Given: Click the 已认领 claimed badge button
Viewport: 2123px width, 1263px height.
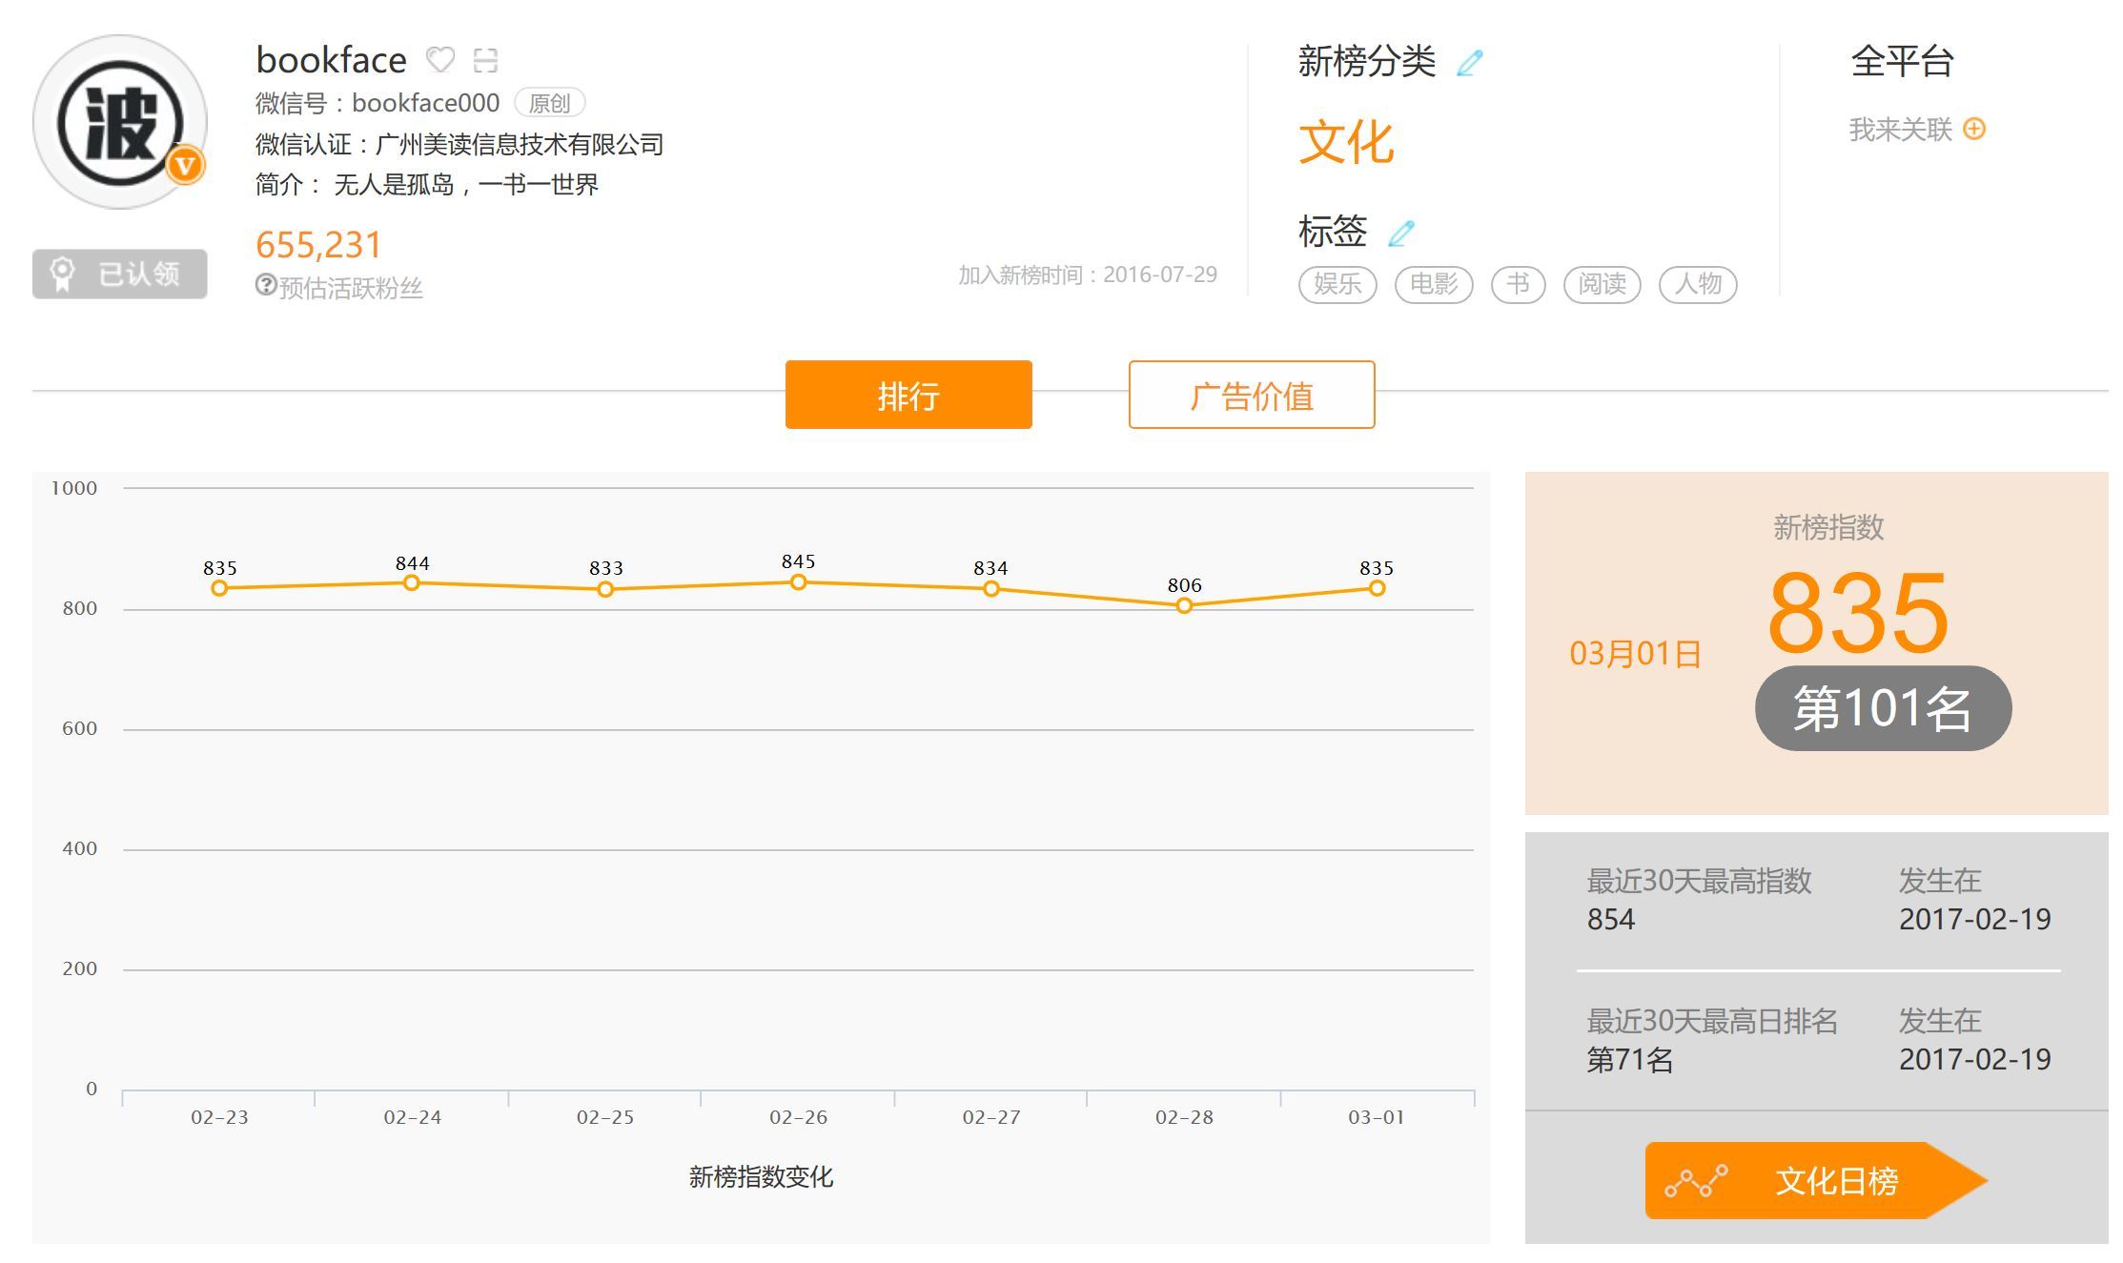Looking at the screenshot, I should pos(119,275).
